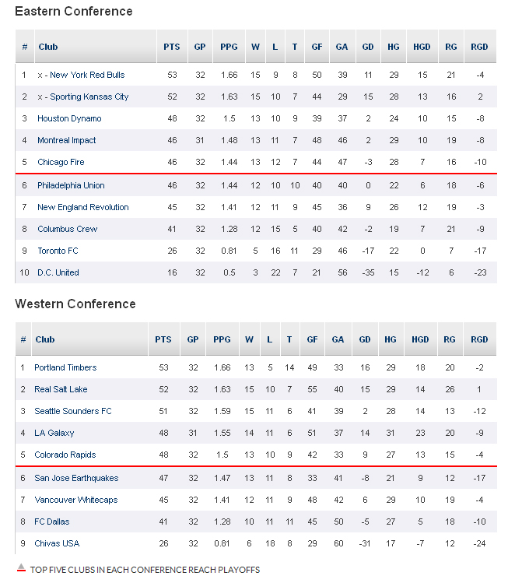Viewport: 508px width, 576px height.
Task: Select Seattle Sounders FC club link
Action: point(73,411)
